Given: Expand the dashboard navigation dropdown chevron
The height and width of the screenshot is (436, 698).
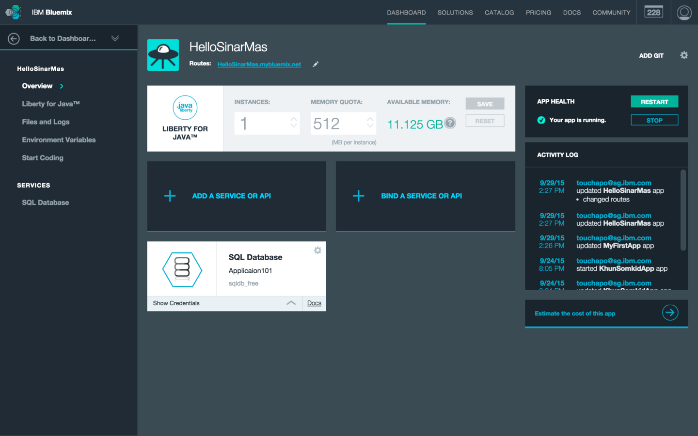Looking at the screenshot, I should [115, 38].
